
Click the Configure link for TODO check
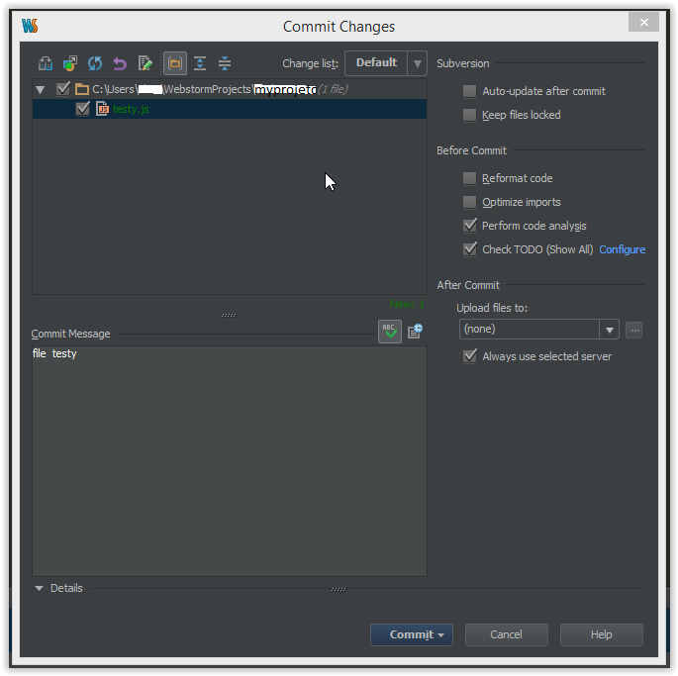click(622, 249)
